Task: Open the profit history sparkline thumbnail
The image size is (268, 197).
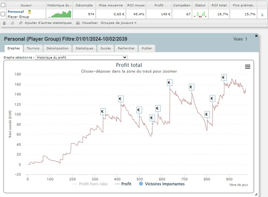Action: 59,14
